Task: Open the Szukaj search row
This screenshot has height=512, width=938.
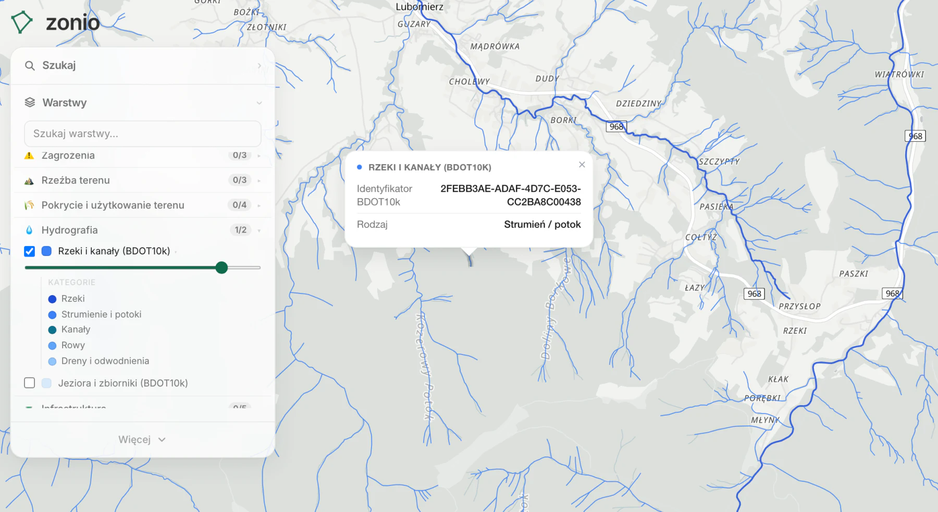Action: (x=143, y=66)
